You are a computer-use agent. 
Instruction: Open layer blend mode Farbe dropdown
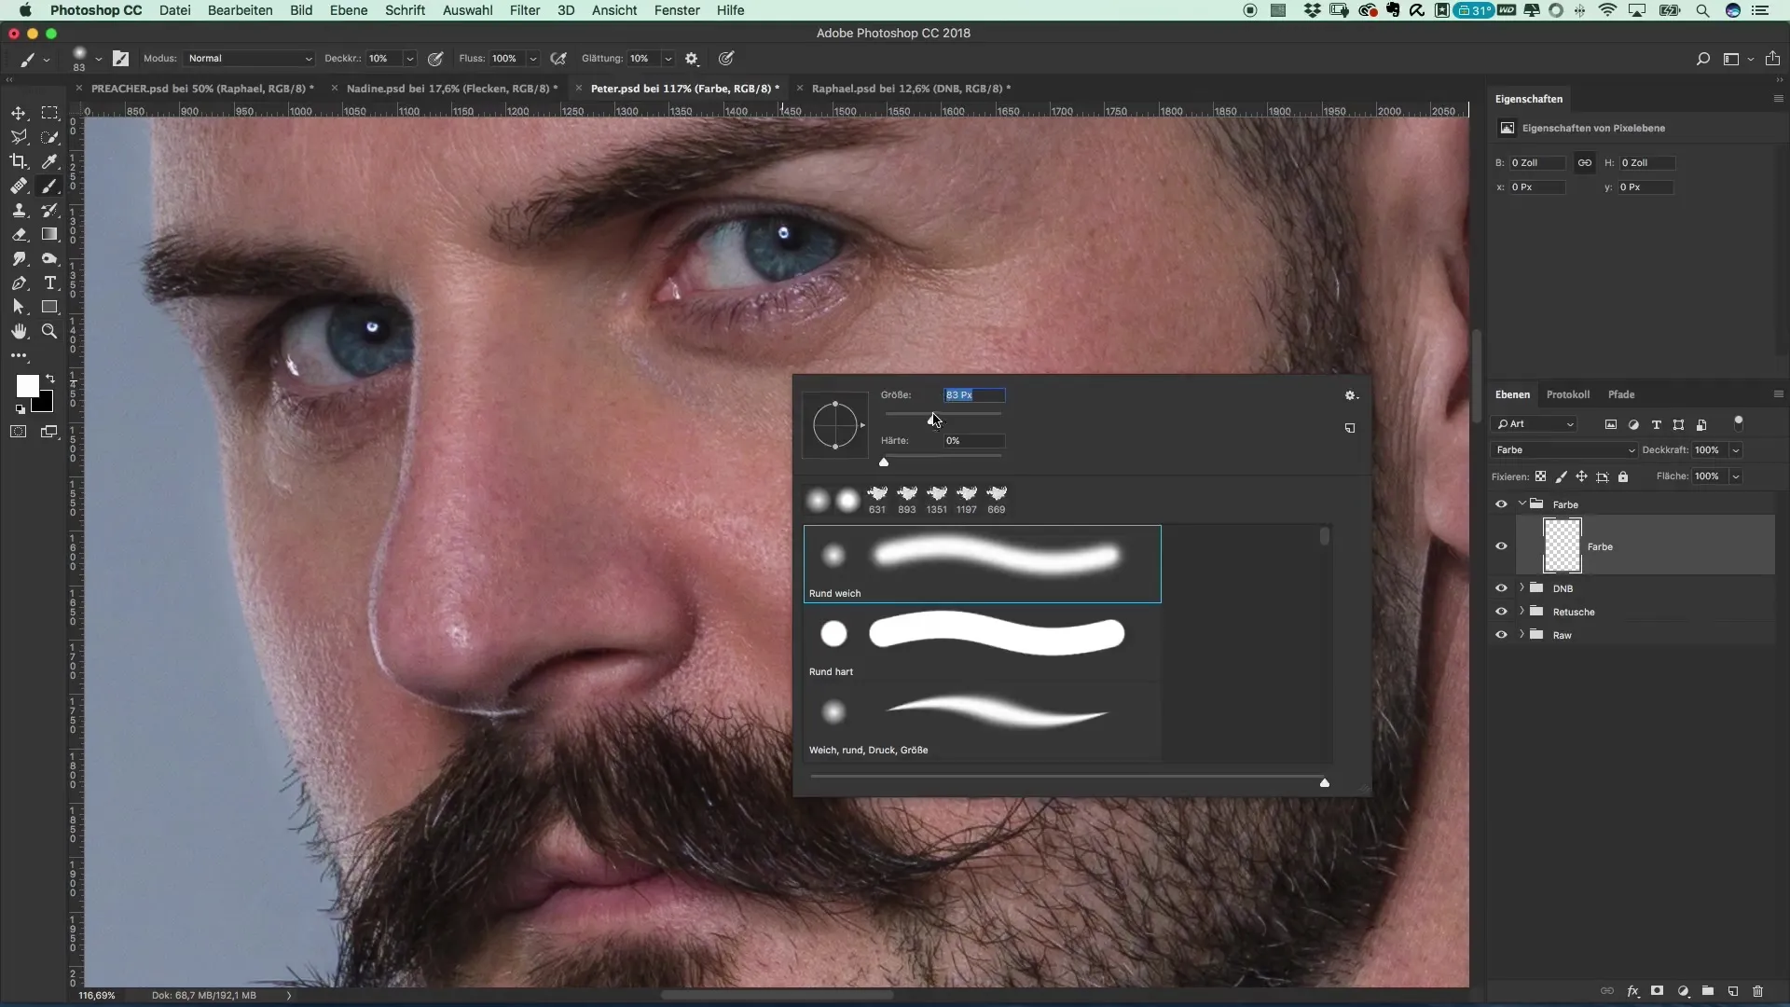[x=1564, y=450]
